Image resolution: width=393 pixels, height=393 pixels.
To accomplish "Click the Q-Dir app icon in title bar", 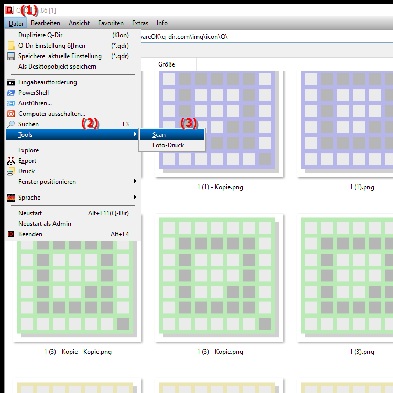I will point(9,10).
